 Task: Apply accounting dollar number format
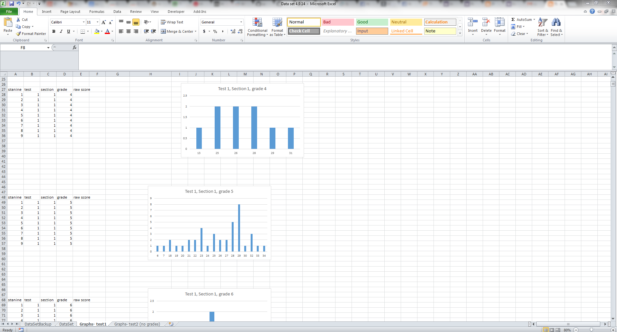coord(204,31)
